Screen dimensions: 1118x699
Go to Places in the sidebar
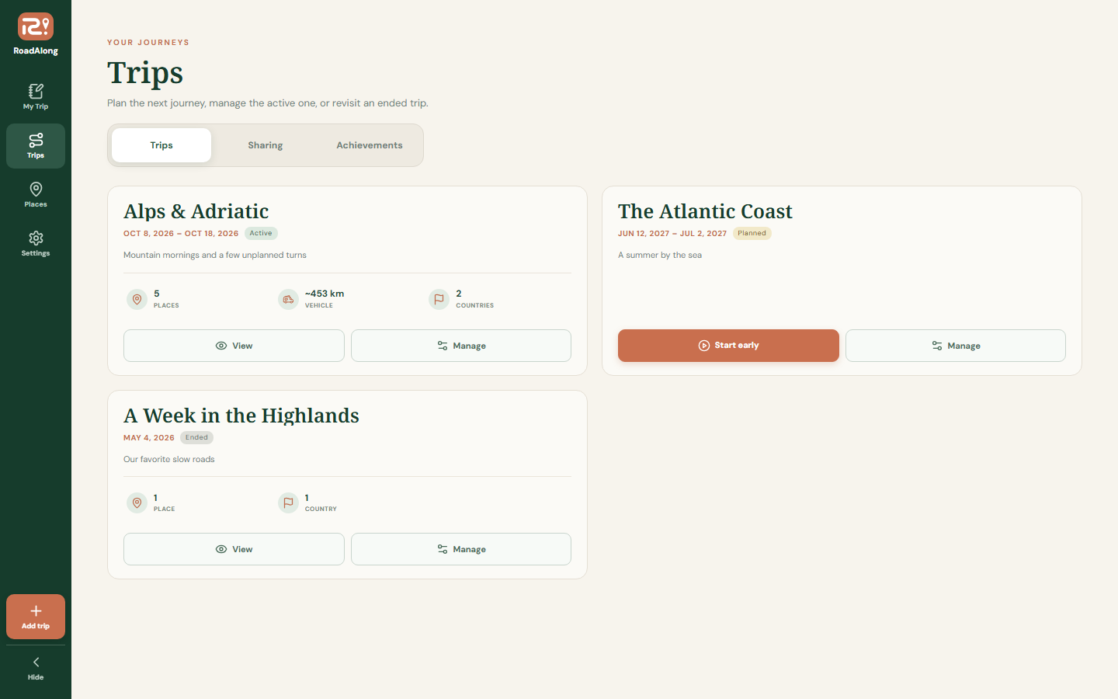click(36, 195)
